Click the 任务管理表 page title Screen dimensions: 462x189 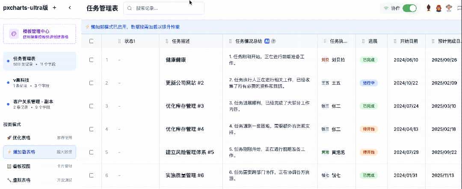click(x=102, y=8)
